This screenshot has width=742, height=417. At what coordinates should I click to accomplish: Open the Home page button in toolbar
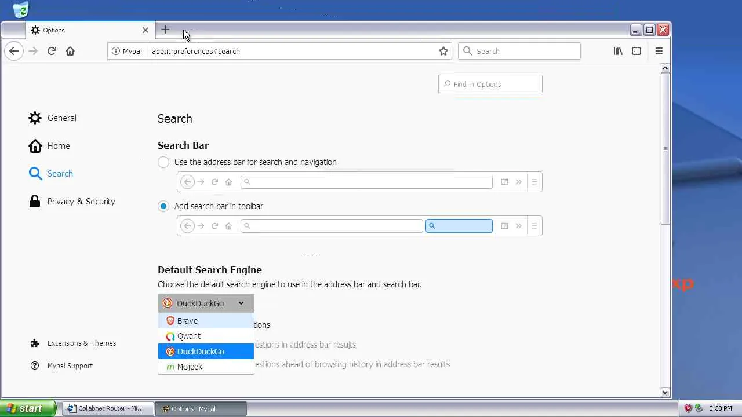[70, 51]
